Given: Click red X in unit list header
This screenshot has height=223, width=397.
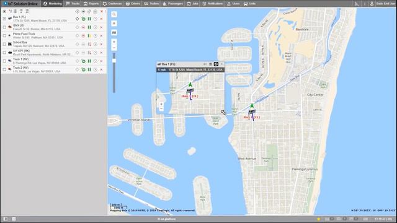Looking at the screenshot, I should pyautogui.click(x=102, y=11).
